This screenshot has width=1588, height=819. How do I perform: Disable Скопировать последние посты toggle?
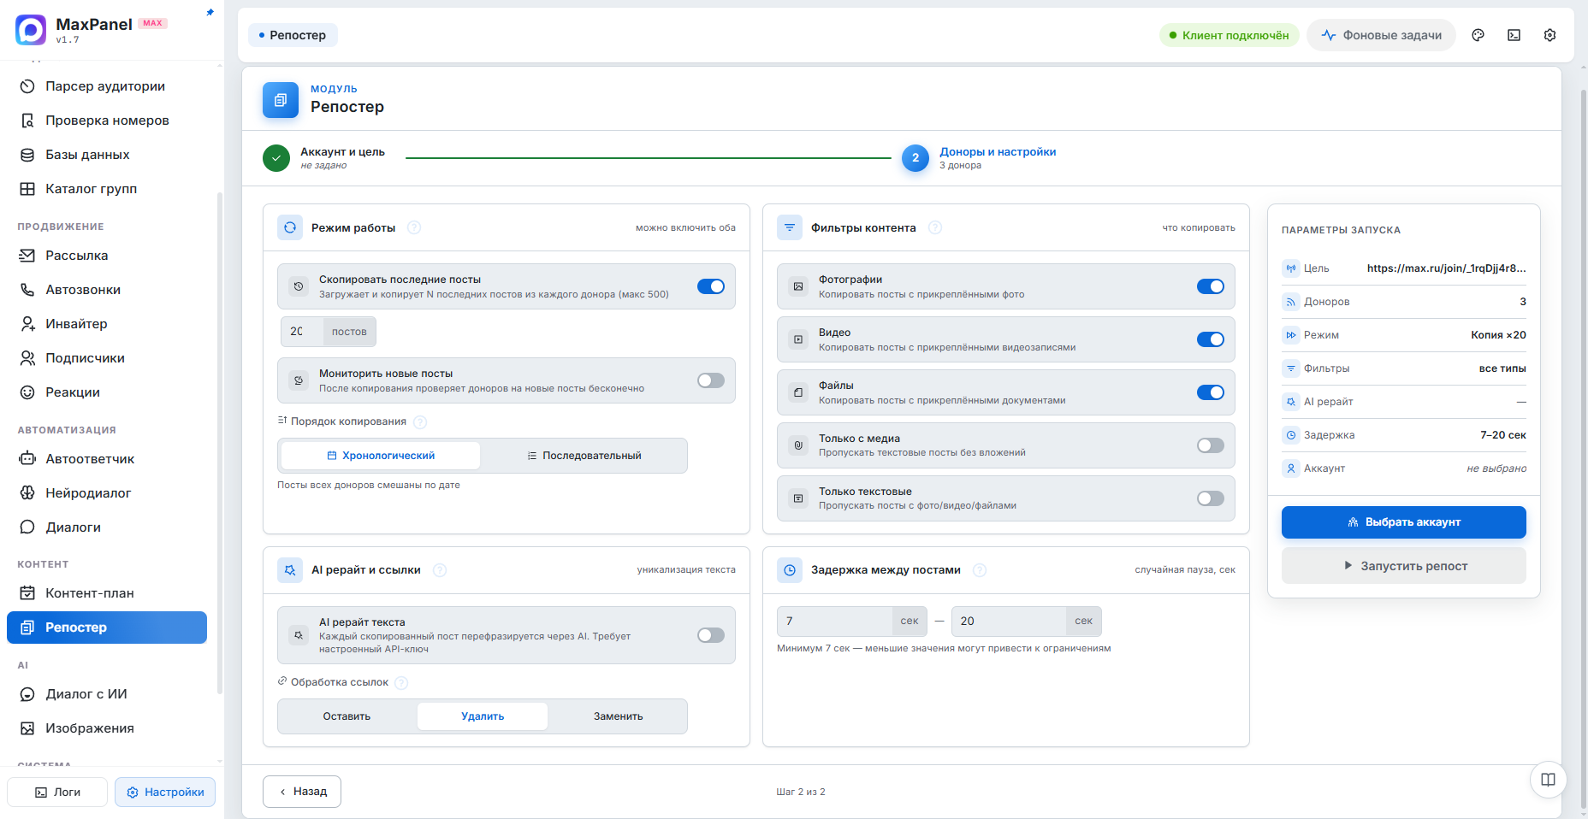click(x=711, y=286)
